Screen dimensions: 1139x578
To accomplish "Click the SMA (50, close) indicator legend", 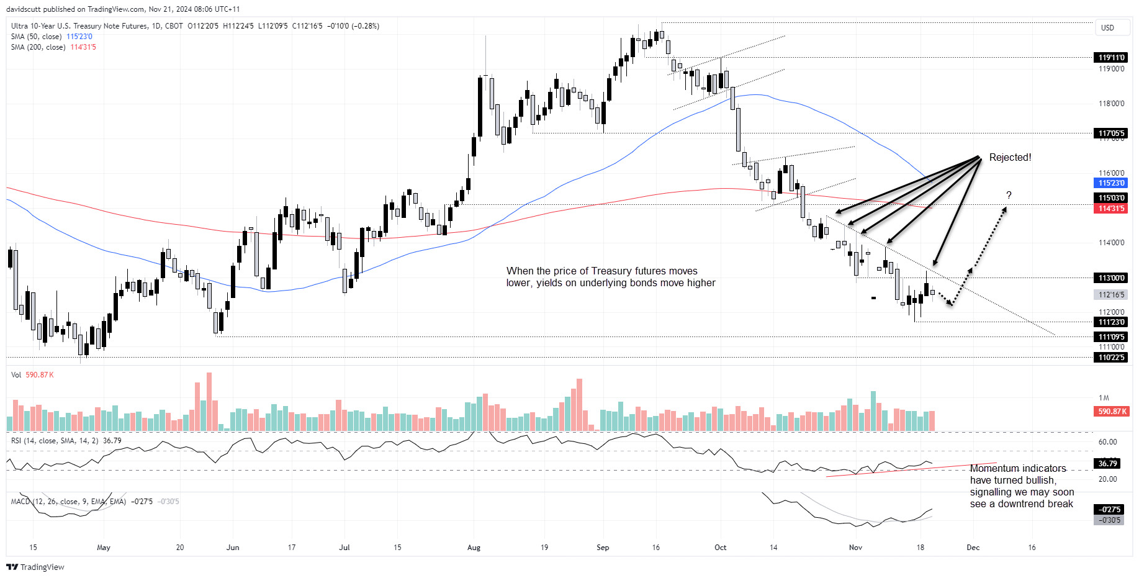I will click(52, 37).
